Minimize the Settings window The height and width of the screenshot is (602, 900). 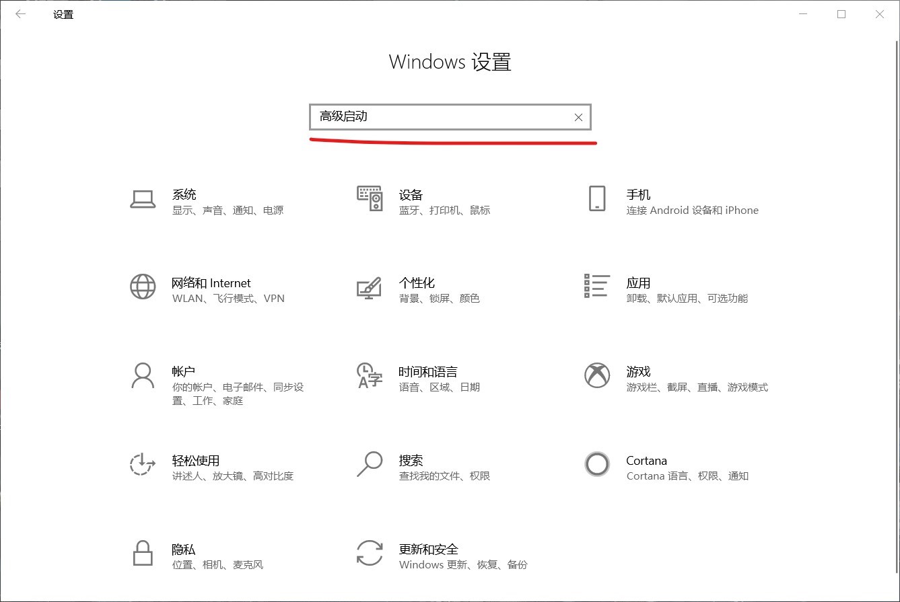tap(803, 14)
